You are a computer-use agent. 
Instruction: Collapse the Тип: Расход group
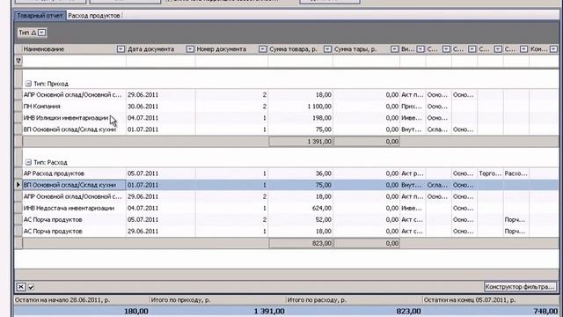(28, 162)
